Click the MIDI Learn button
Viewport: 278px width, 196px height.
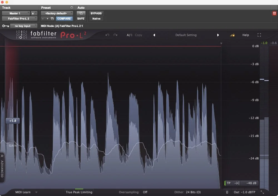tap(23, 192)
